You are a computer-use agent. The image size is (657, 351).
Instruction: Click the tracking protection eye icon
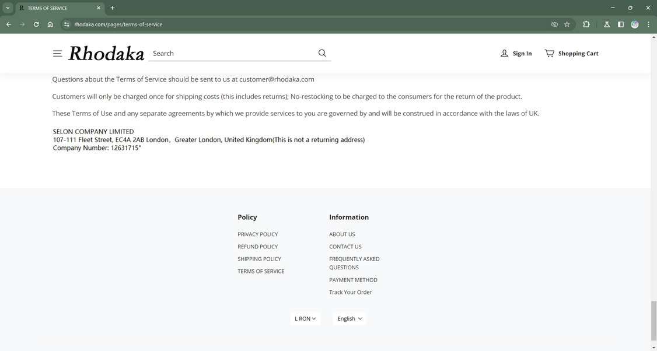pyautogui.click(x=554, y=24)
